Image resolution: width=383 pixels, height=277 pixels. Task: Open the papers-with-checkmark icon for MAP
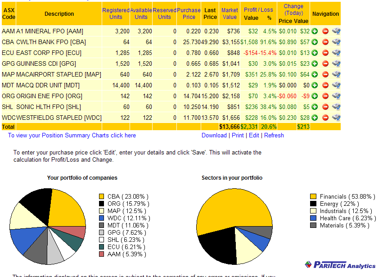[x=336, y=74]
